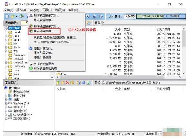Open the 工具(T) menu
The width and height of the screenshot is (187, 138).
pyautogui.click(x=47, y=10)
